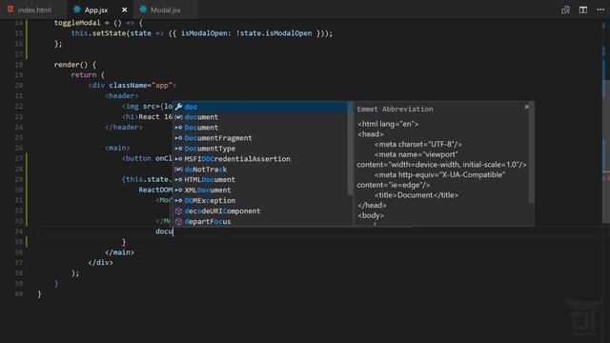
Task: Click the '<header>' tag on line 21
Action: pos(121,95)
